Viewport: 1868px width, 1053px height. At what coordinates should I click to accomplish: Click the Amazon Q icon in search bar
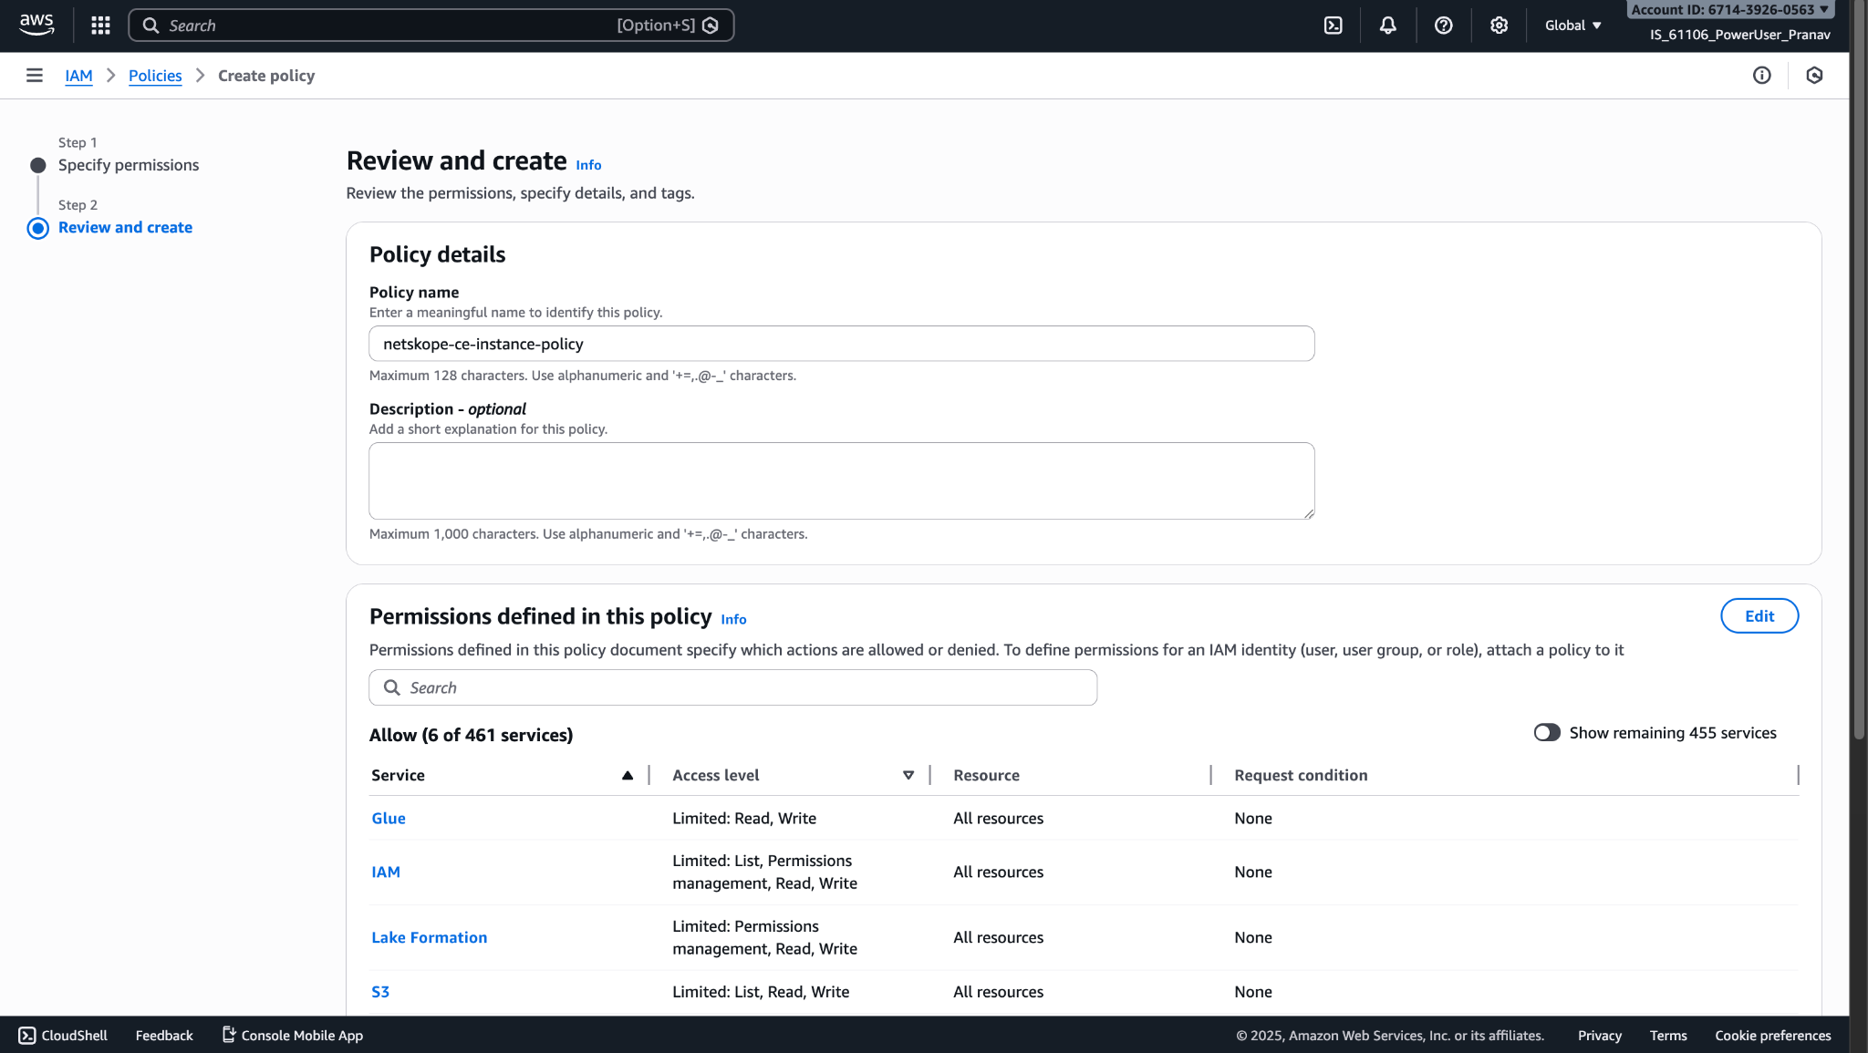click(x=711, y=26)
